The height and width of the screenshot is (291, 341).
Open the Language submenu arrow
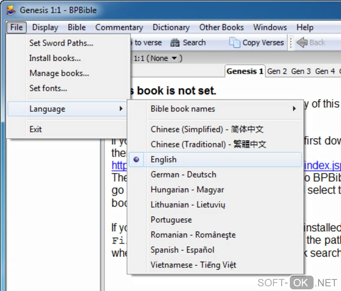[121, 109]
